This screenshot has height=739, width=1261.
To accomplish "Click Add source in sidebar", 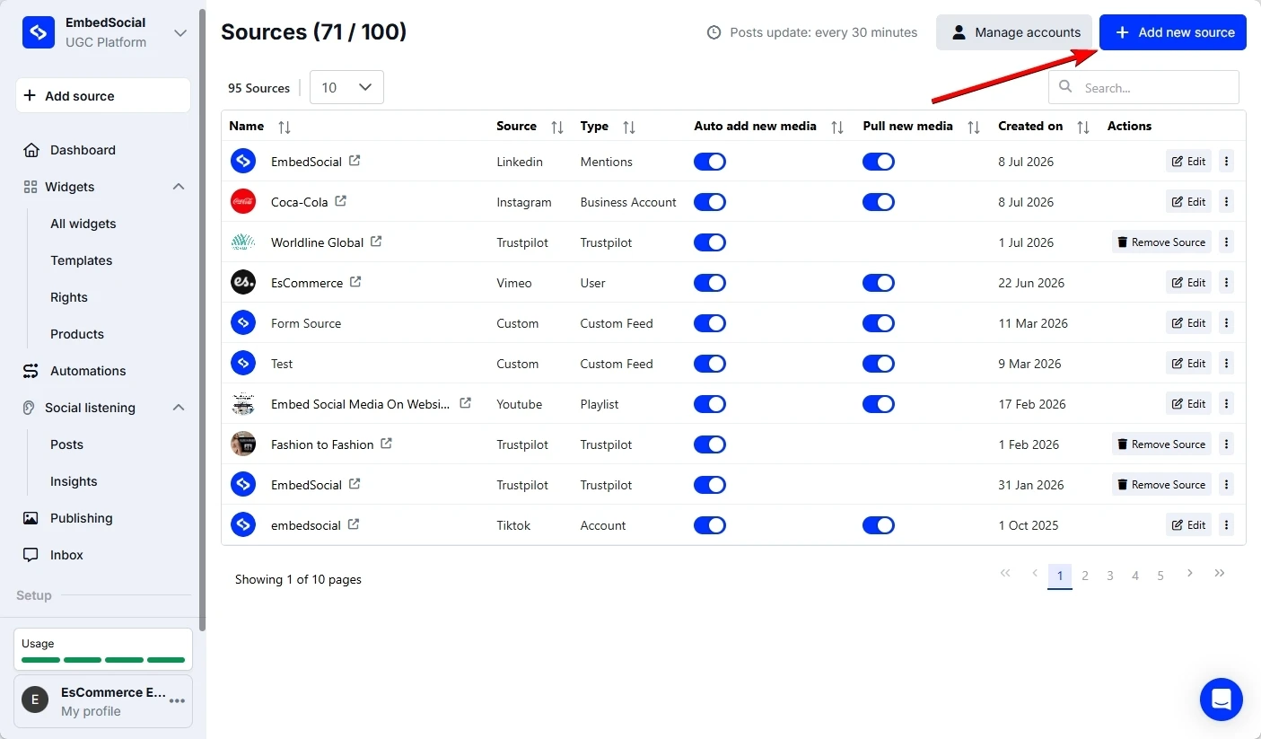I will coord(103,95).
